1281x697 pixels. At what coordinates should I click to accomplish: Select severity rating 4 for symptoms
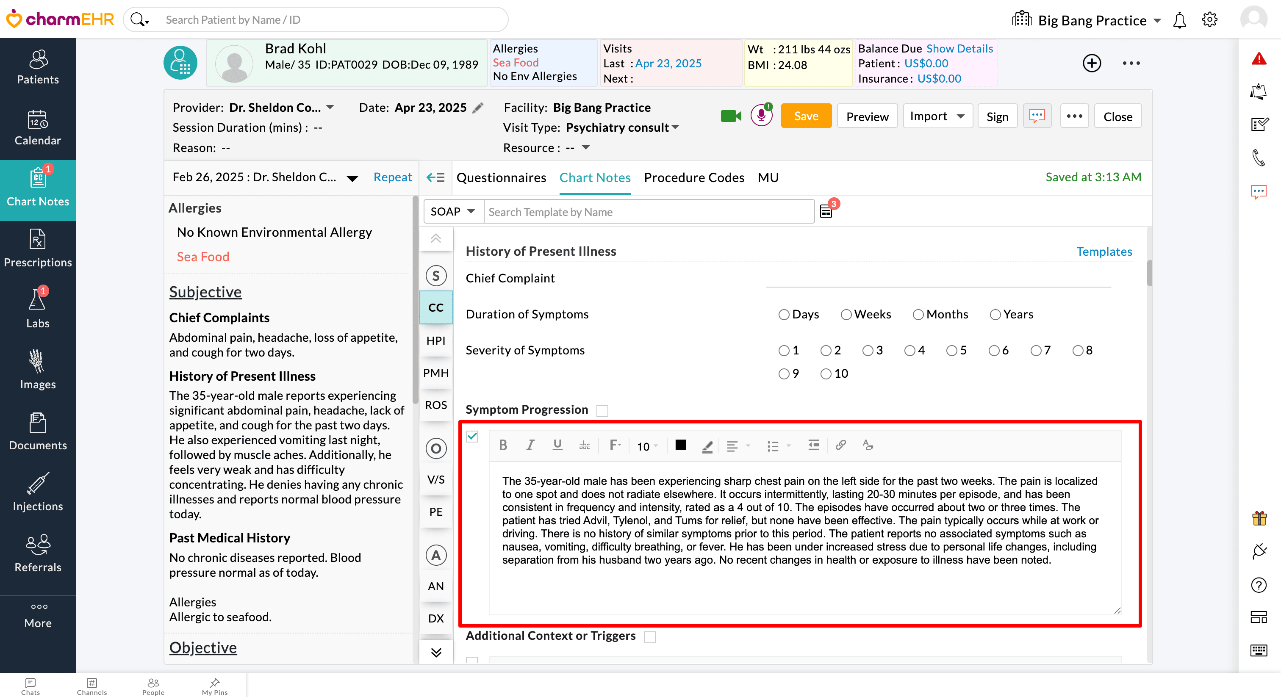point(910,350)
